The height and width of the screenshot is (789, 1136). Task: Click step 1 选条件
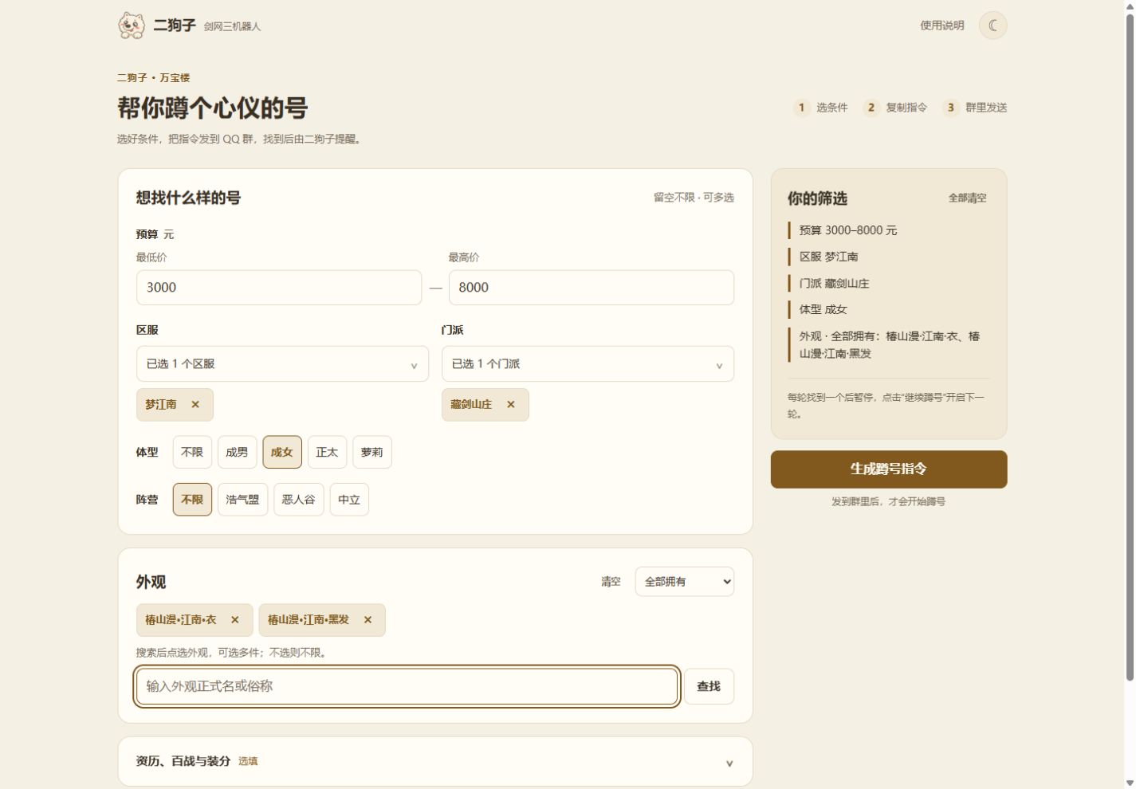pyautogui.click(x=820, y=108)
